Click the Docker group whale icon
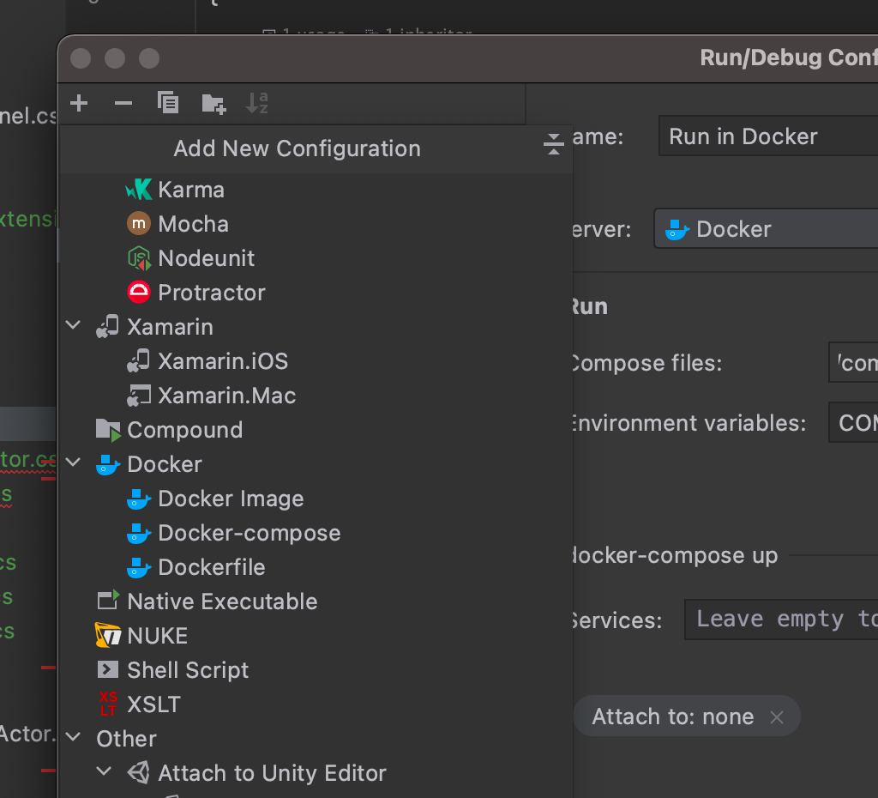Viewport: 878px width, 798px height. pyautogui.click(x=107, y=464)
